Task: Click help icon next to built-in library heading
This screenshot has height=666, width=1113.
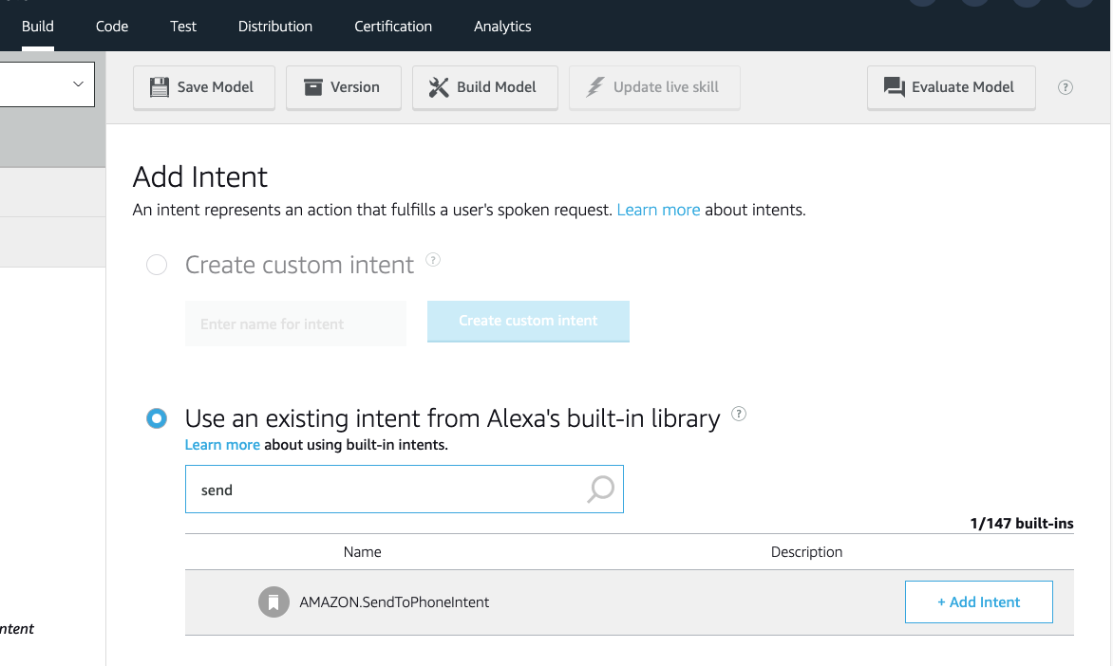Action: pyautogui.click(x=739, y=414)
